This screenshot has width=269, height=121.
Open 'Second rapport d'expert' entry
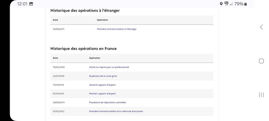(102, 85)
